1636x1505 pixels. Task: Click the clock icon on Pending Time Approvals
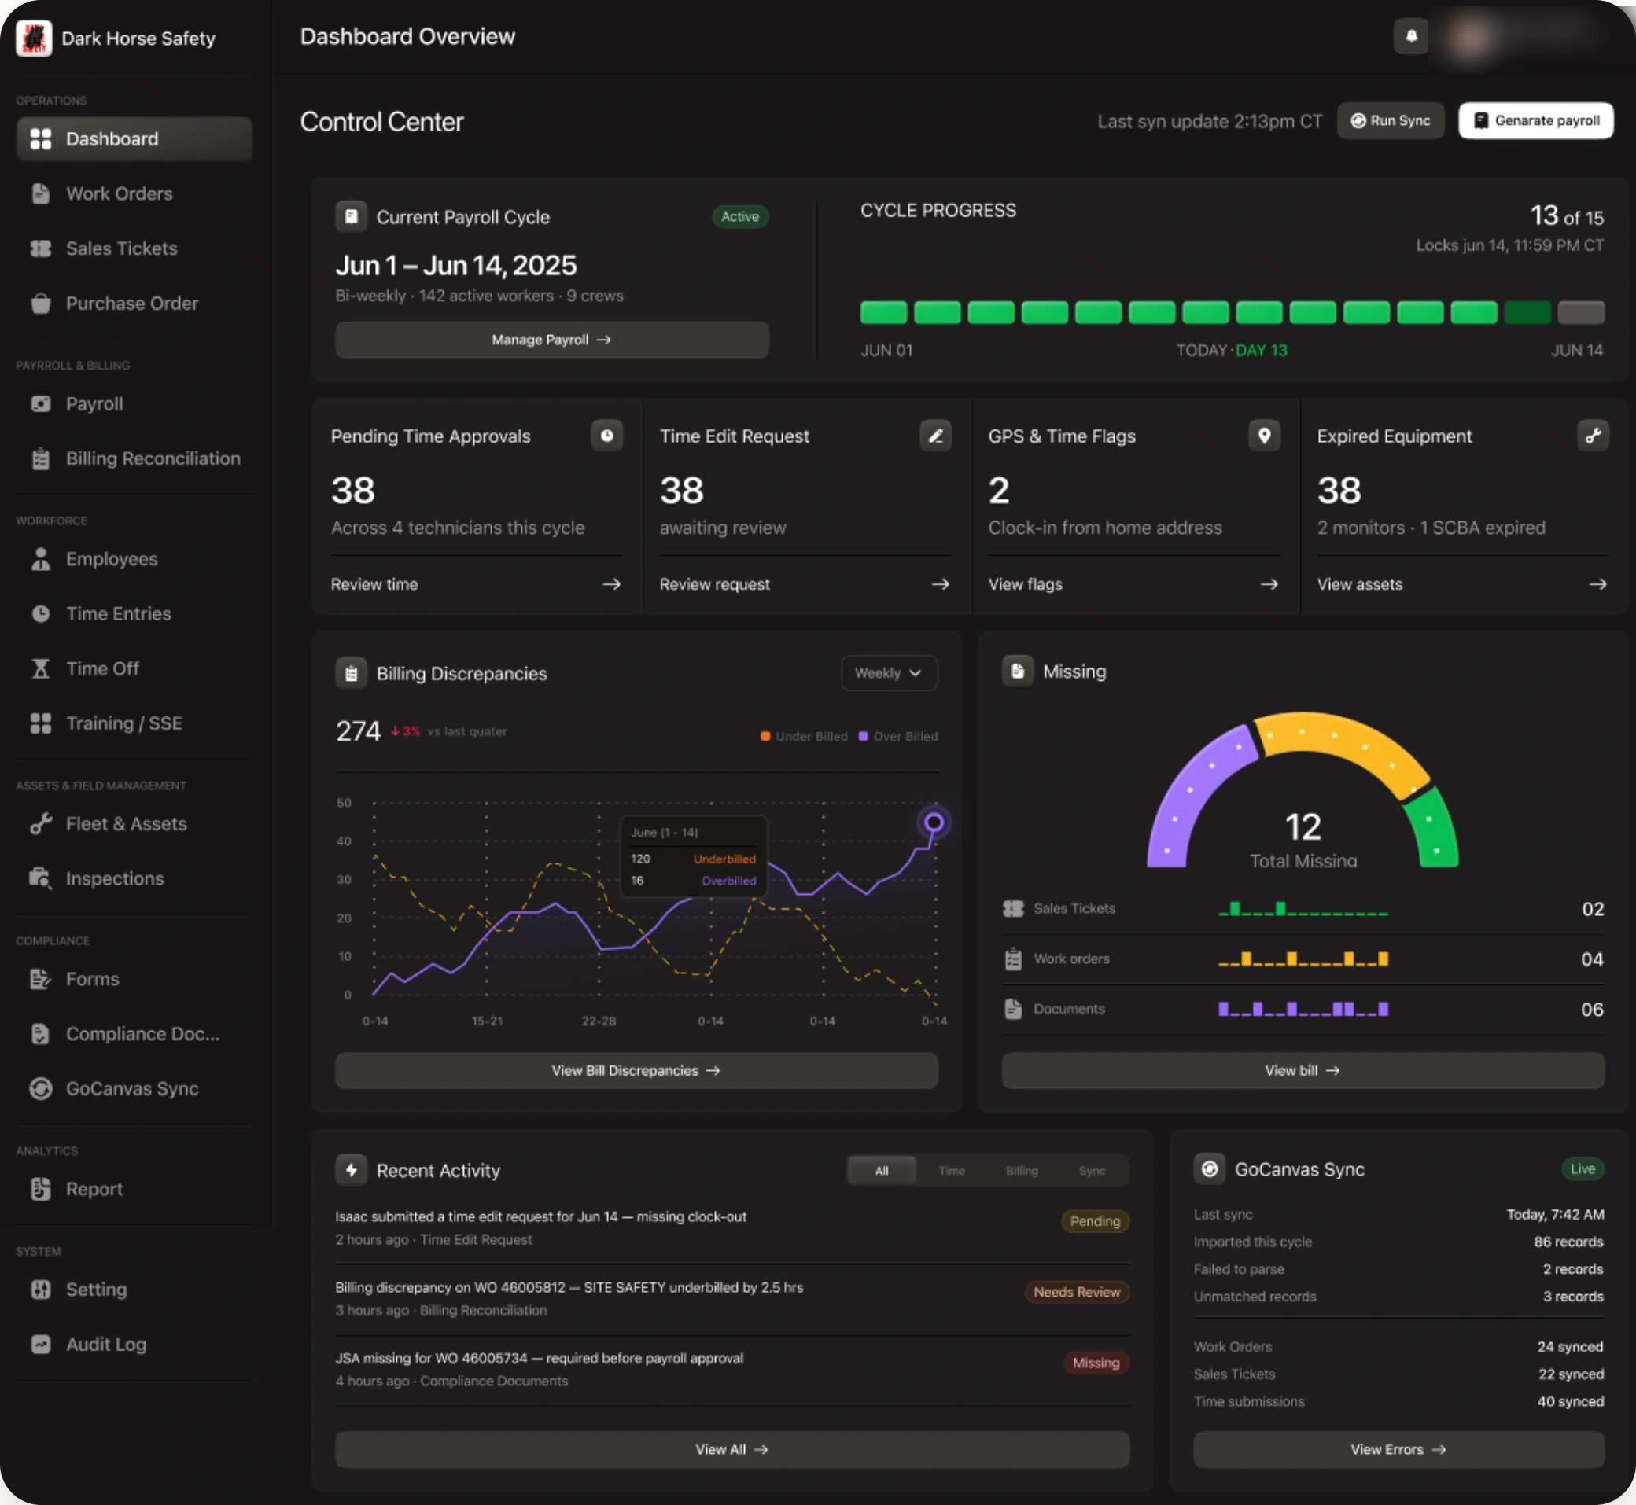[607, 436]
